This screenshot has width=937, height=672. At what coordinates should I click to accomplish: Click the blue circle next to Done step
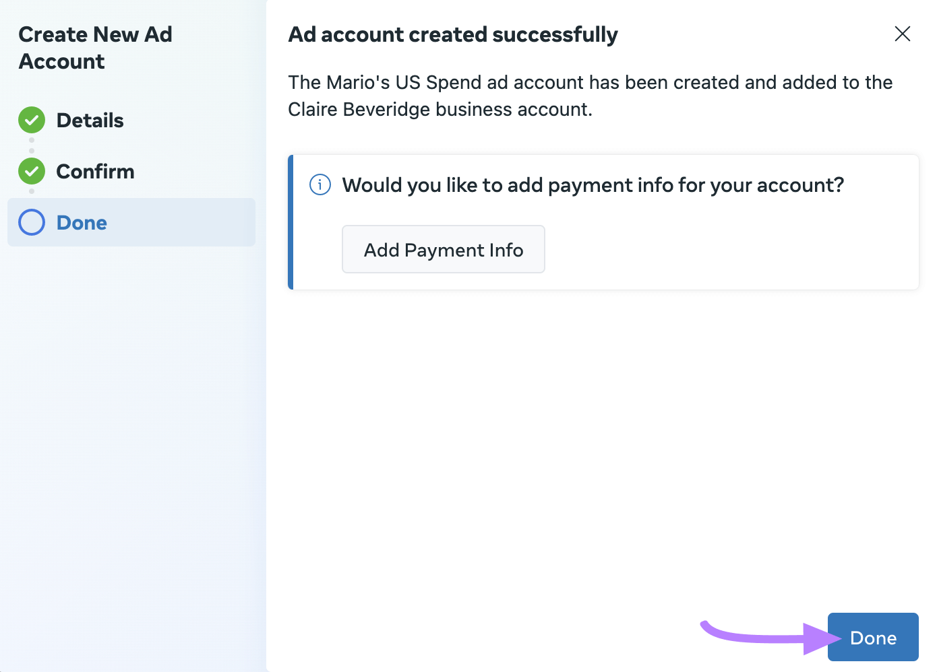coord(31,222)
